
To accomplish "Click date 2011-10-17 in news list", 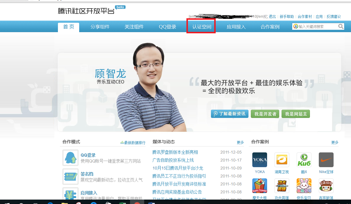I will [x=231, y=160].
